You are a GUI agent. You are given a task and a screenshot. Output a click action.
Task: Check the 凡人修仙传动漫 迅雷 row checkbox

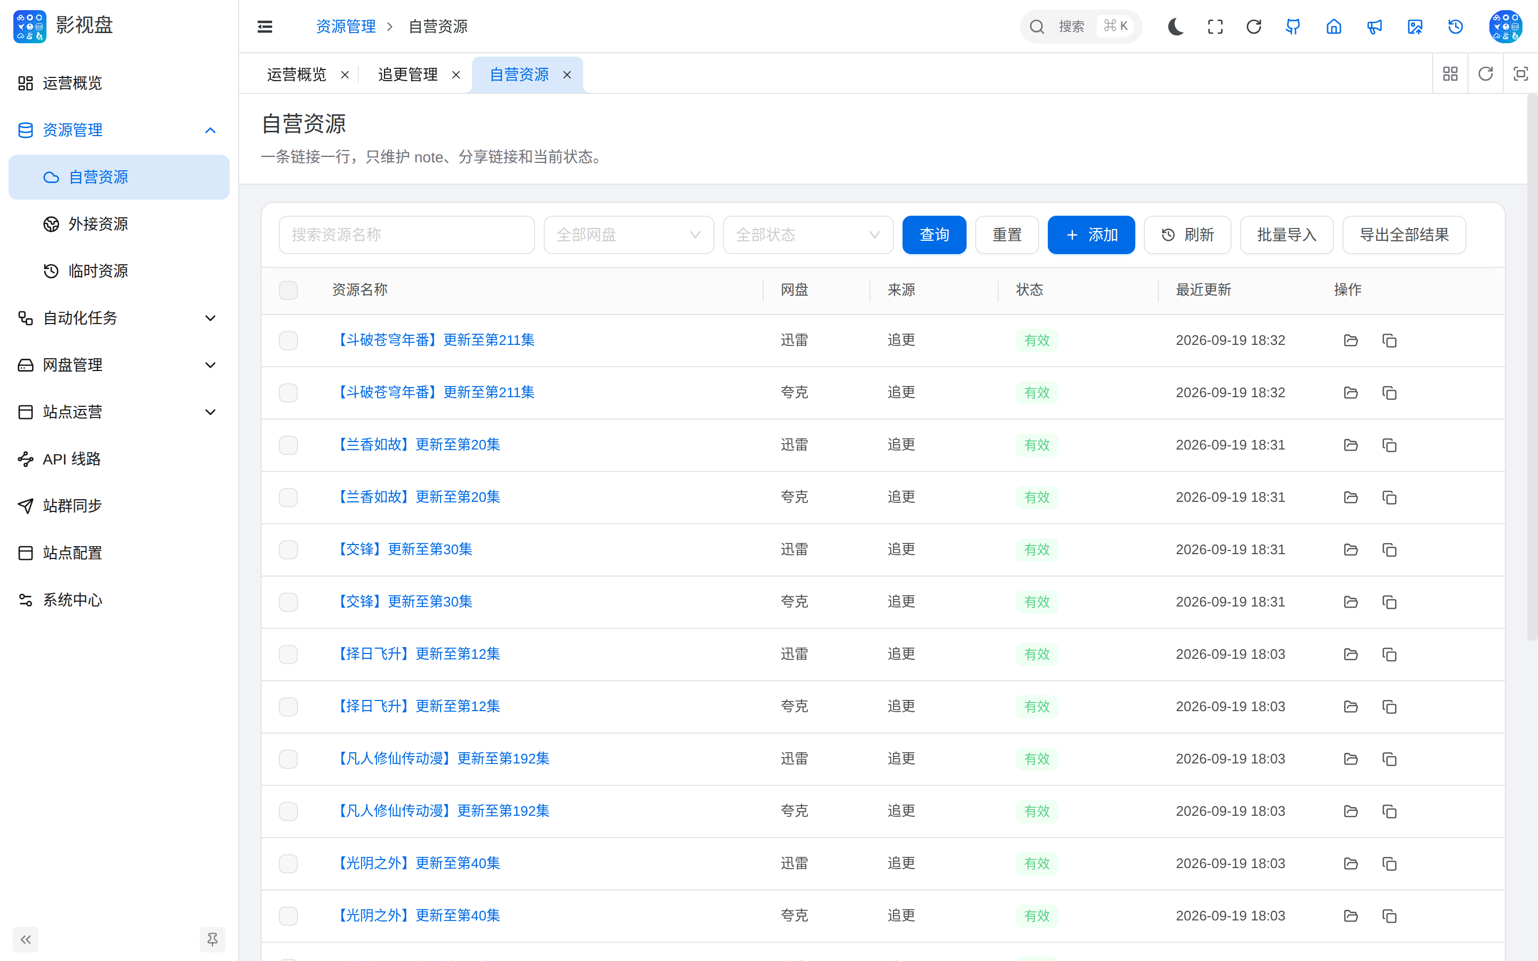pos(288,759)
